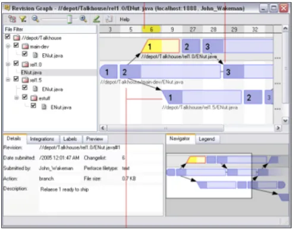Screen dimensions: 292x229
Task: Click the Navigator overview viewport box
Action: point(209,176)
